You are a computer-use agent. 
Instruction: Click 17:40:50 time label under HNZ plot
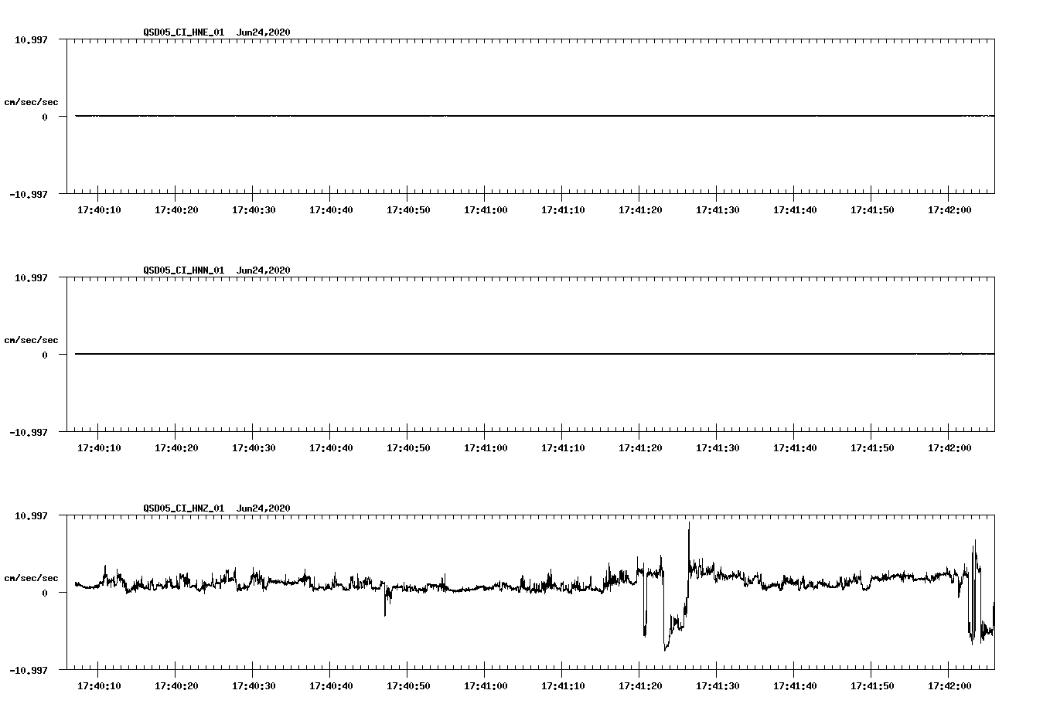tap(408, 685)
